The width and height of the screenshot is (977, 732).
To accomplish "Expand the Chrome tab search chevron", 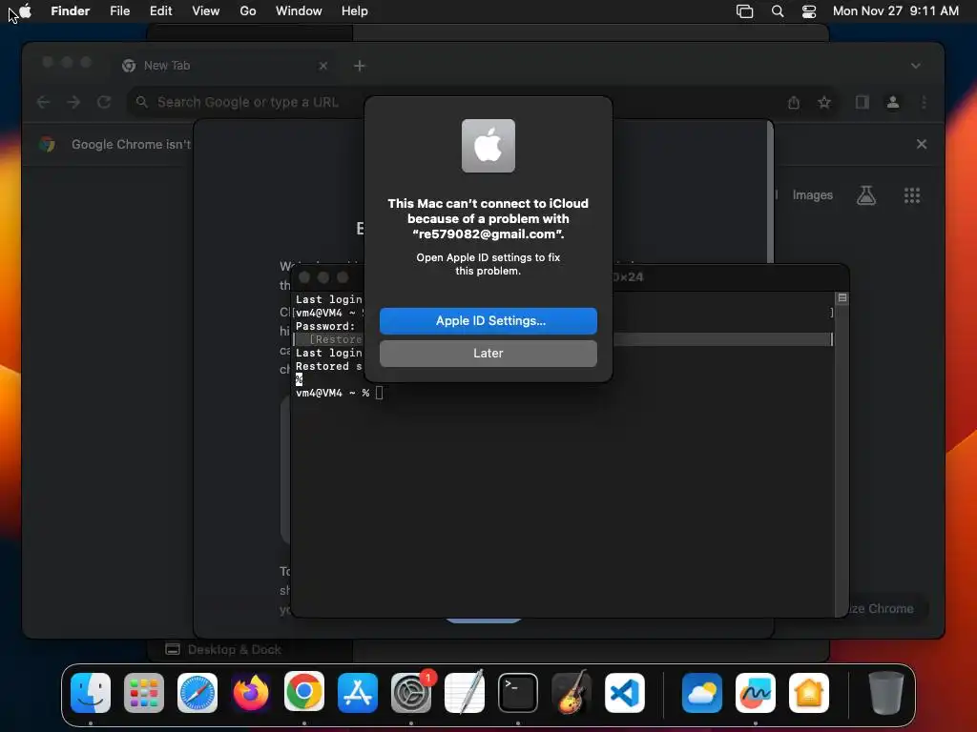I will 915,66.
